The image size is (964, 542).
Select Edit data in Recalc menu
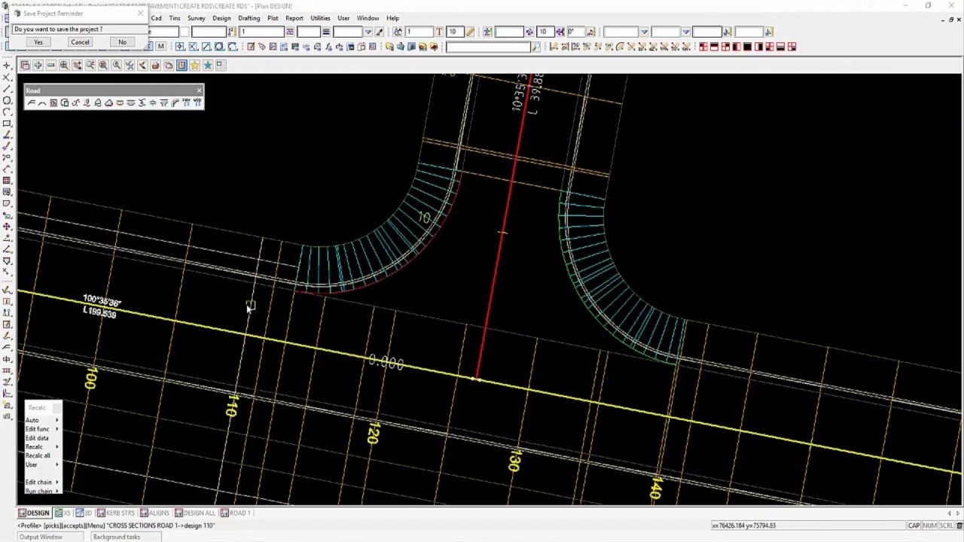pos(42,438)
